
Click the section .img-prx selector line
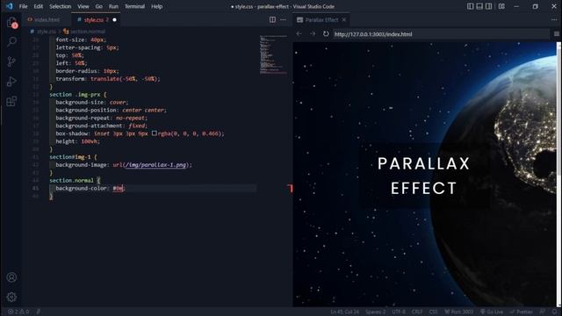(78, 94)
